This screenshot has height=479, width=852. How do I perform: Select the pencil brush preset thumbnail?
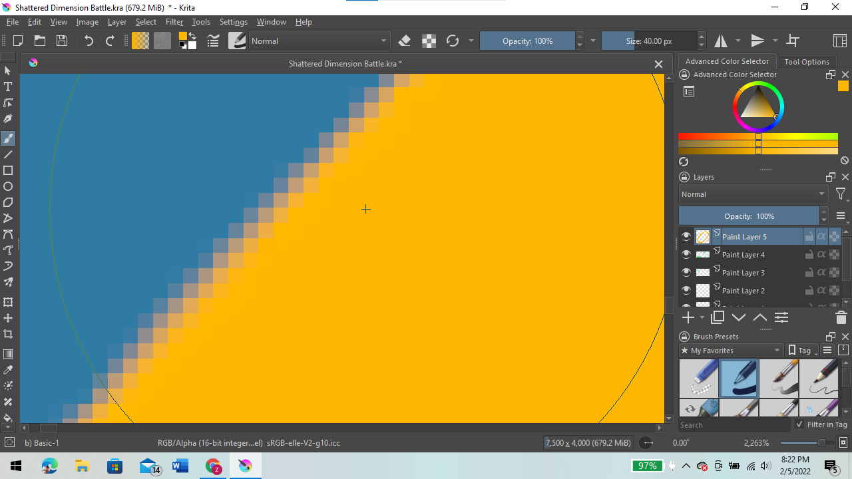tap(819, 379)
